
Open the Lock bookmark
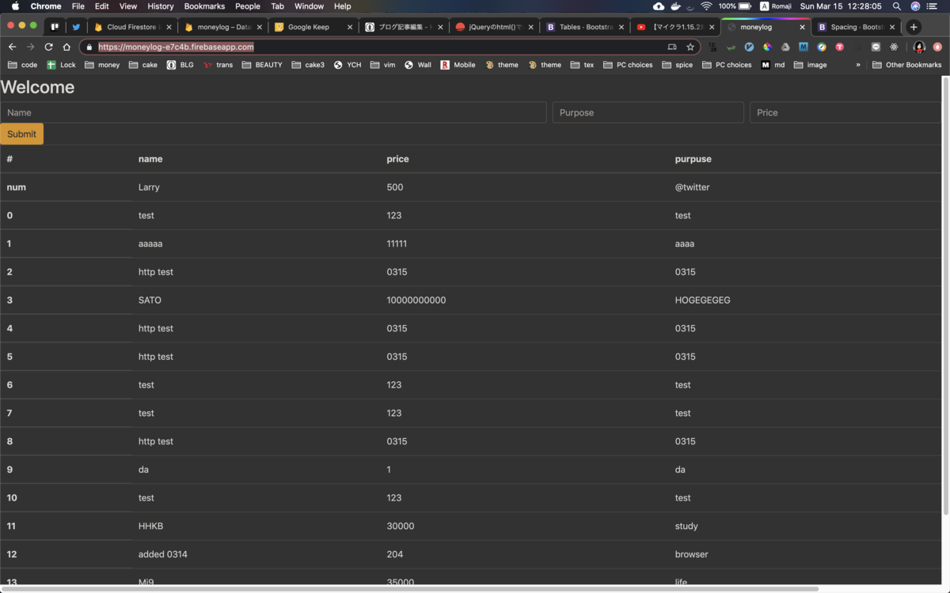pyautogui.click(x=61, y=65)
